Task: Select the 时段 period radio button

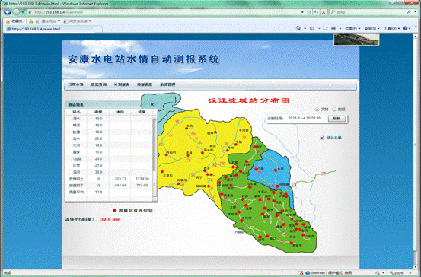Action: point(334,110)
